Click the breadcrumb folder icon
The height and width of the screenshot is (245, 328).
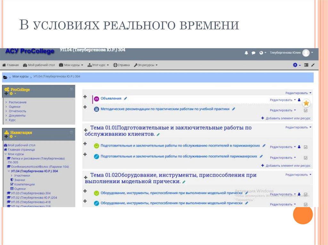(5, 77)
